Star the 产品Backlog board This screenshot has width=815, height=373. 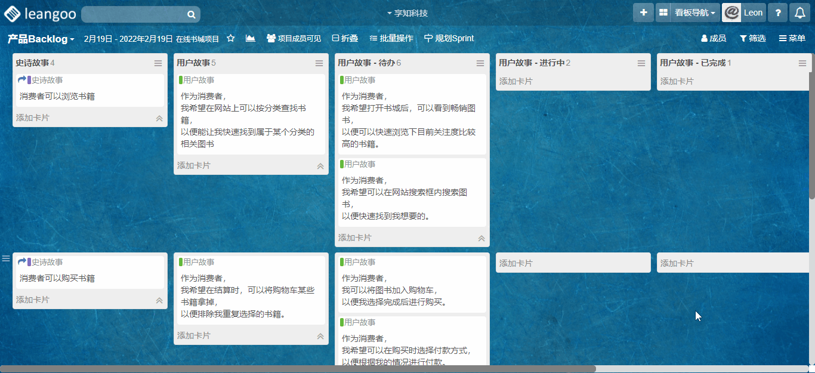coord(231,38)
